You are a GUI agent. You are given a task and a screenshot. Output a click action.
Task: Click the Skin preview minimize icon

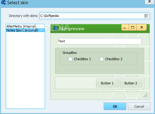pyautogui.click(x=125, y=27)
